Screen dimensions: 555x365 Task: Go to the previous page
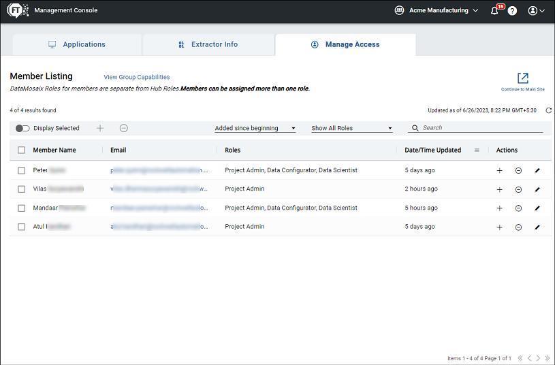(530, 358)
